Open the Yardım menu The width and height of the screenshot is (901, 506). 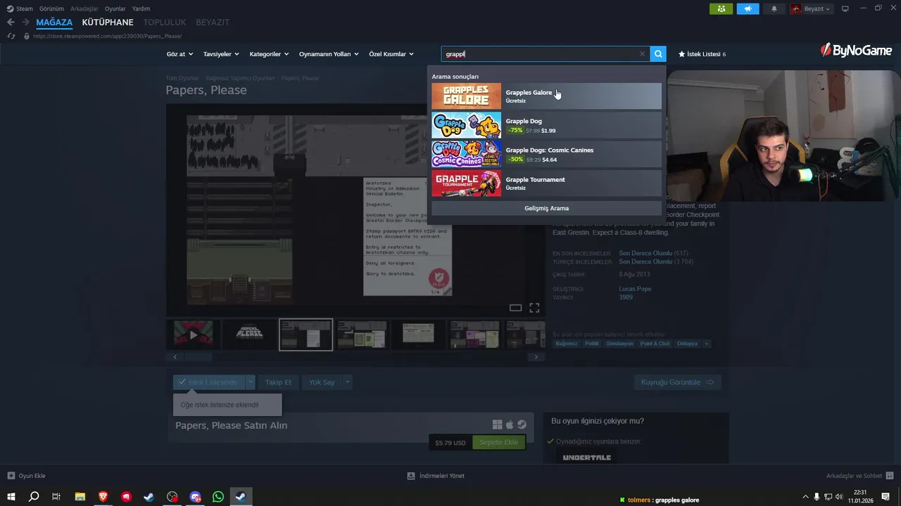click(141, 8)
